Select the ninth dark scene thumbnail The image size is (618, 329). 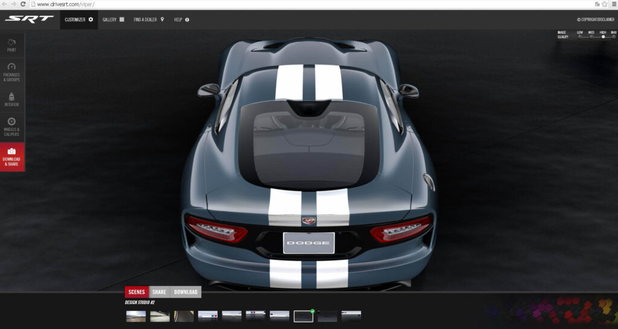328,316
